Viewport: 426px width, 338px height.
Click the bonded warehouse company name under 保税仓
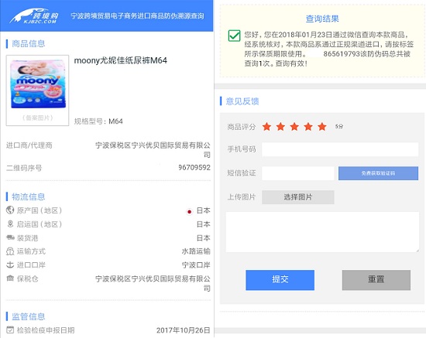pos(153,283)
